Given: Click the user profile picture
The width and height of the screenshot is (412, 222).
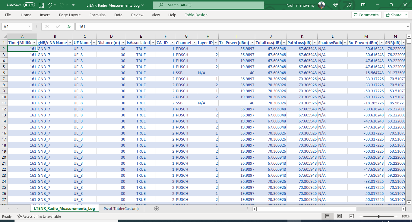Looking at the screenshot, I should (x=322, y=5).
